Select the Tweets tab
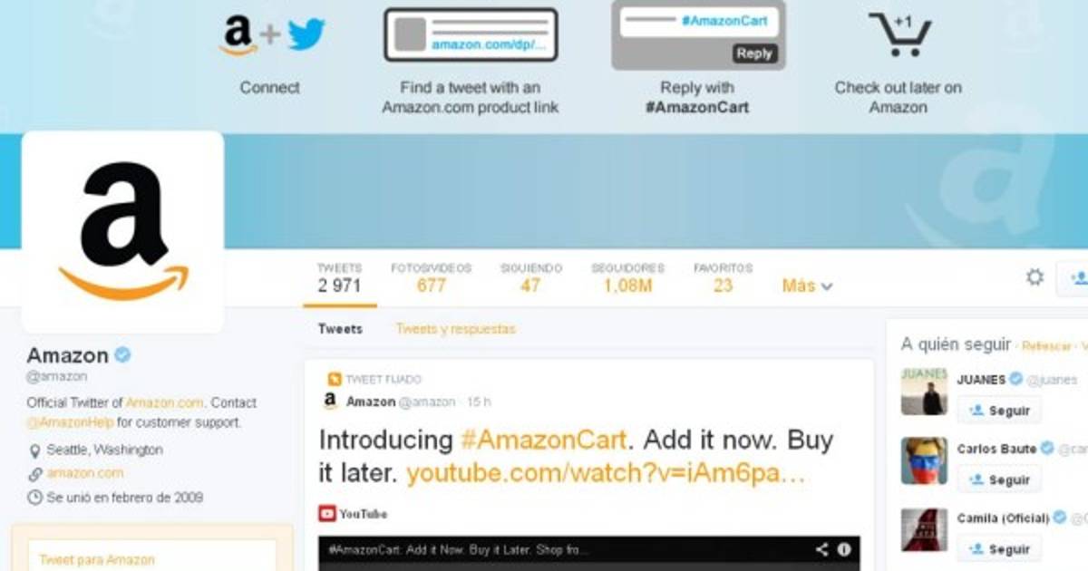This screenshot has height=571, width=1088. [340, 329]
